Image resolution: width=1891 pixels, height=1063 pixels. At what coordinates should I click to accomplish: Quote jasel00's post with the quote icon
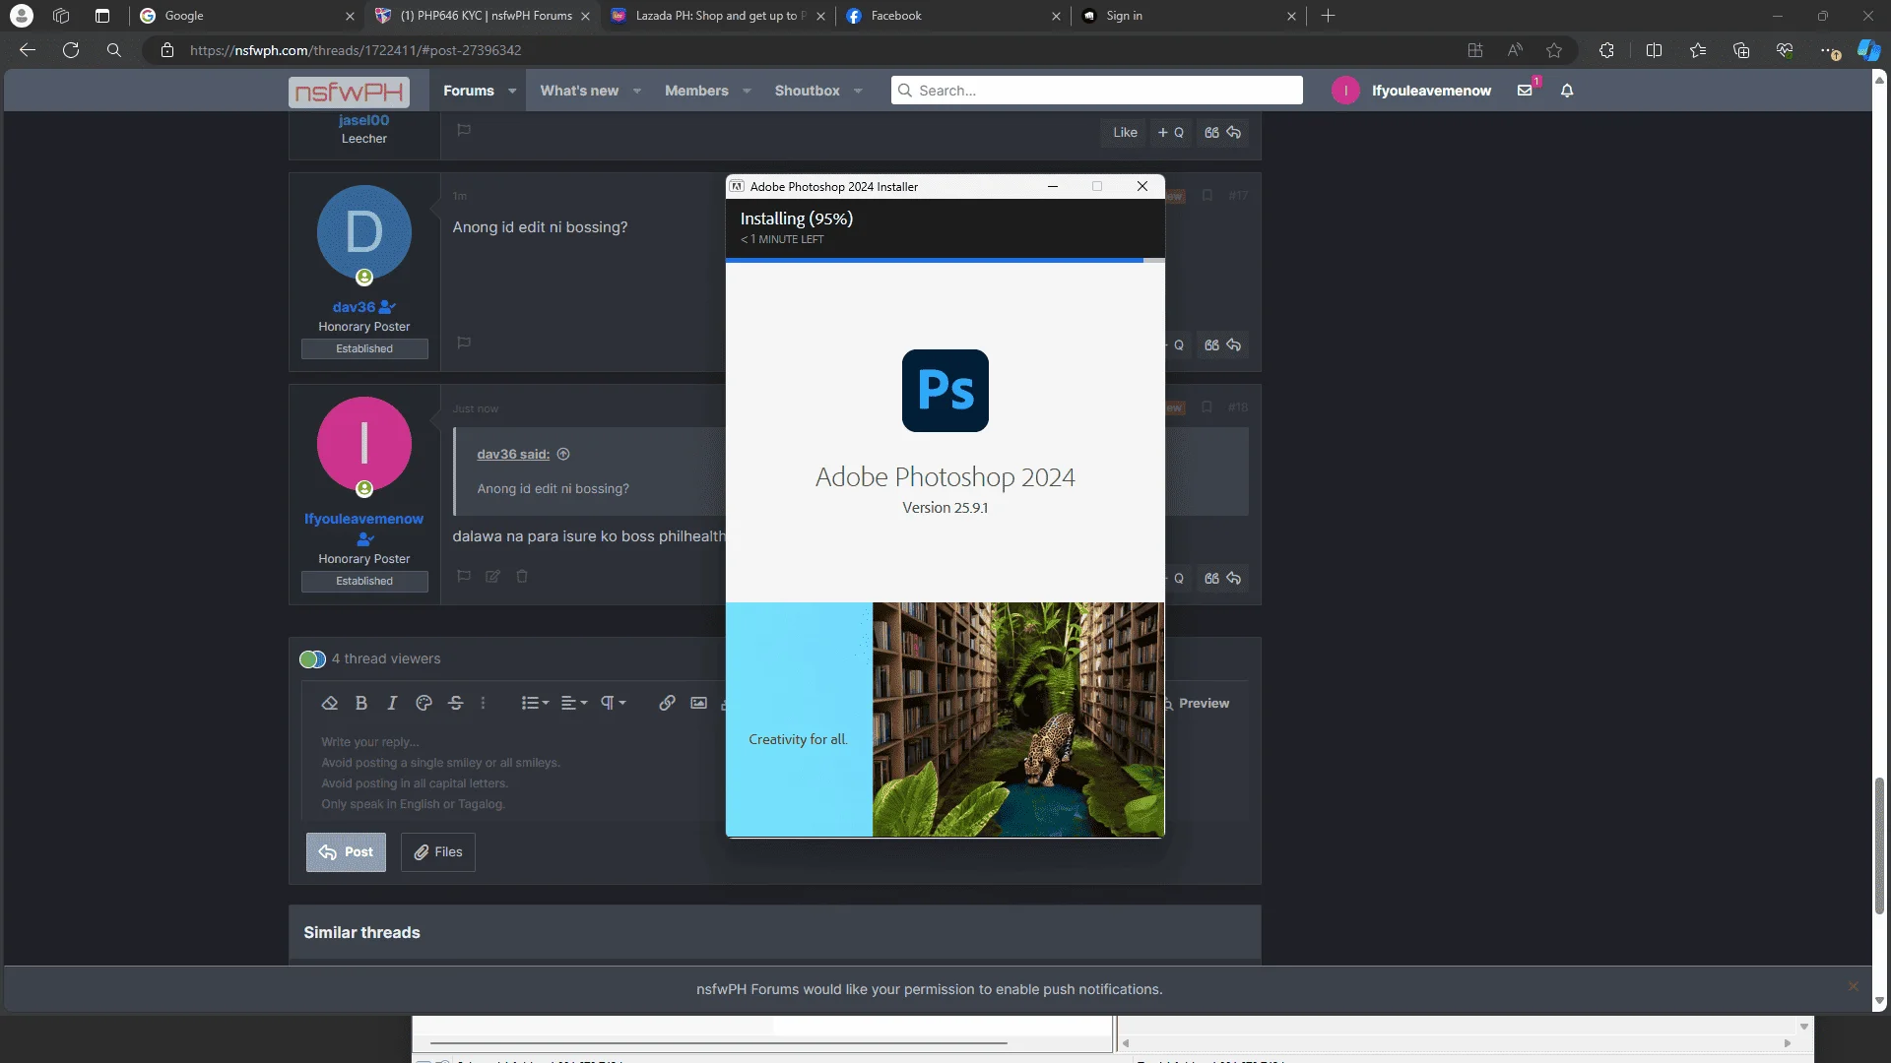1211,133
